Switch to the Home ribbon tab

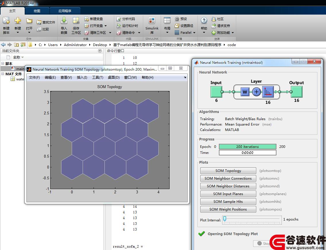pyautogui.click(x=12, y=11)
